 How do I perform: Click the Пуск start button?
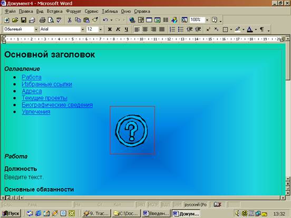[x=11, y=214]
